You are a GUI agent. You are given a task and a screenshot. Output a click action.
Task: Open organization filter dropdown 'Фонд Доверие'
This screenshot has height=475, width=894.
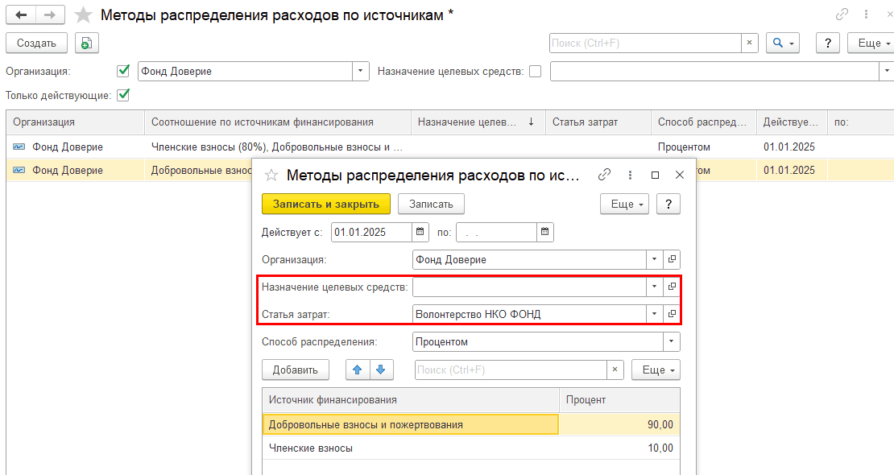point(360,71)
